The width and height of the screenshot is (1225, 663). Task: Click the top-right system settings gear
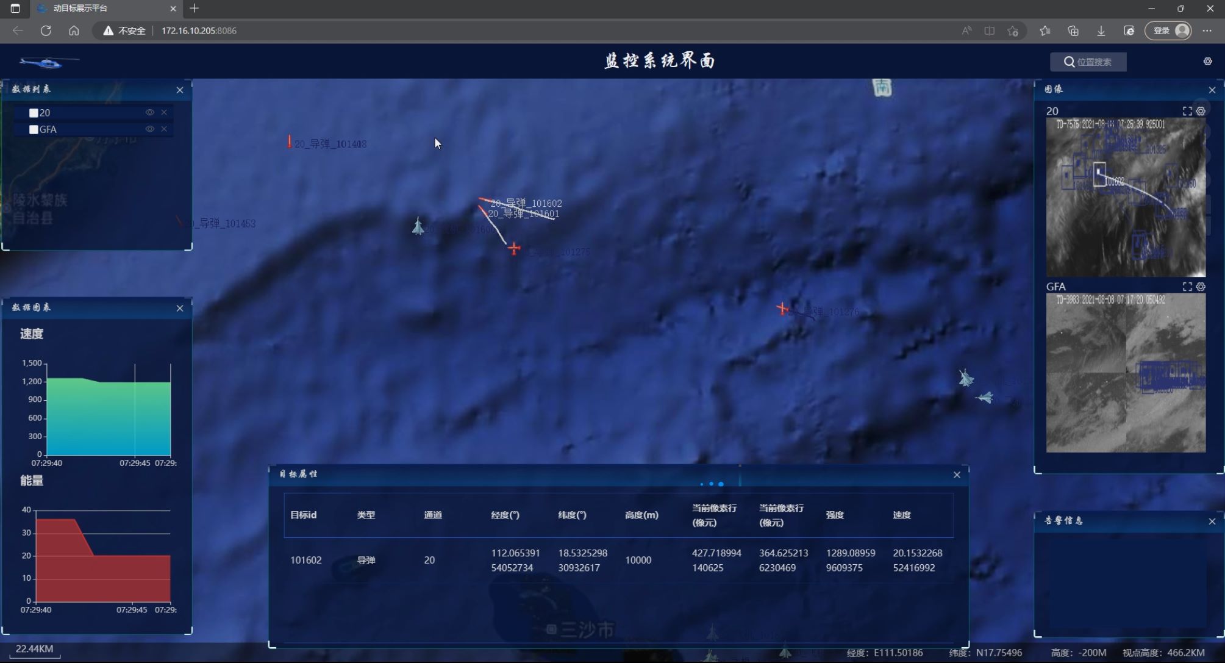pyautogui.click(x=1207, y=62)
